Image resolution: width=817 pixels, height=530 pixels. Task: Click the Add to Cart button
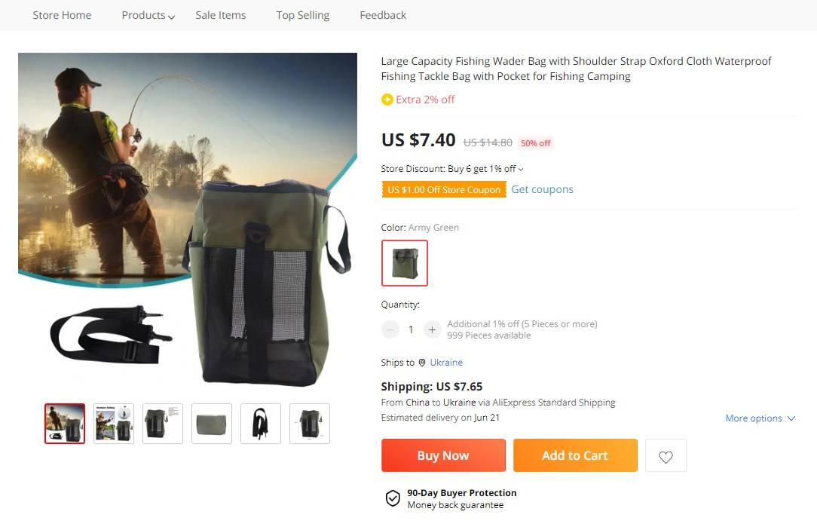(575, 455)
